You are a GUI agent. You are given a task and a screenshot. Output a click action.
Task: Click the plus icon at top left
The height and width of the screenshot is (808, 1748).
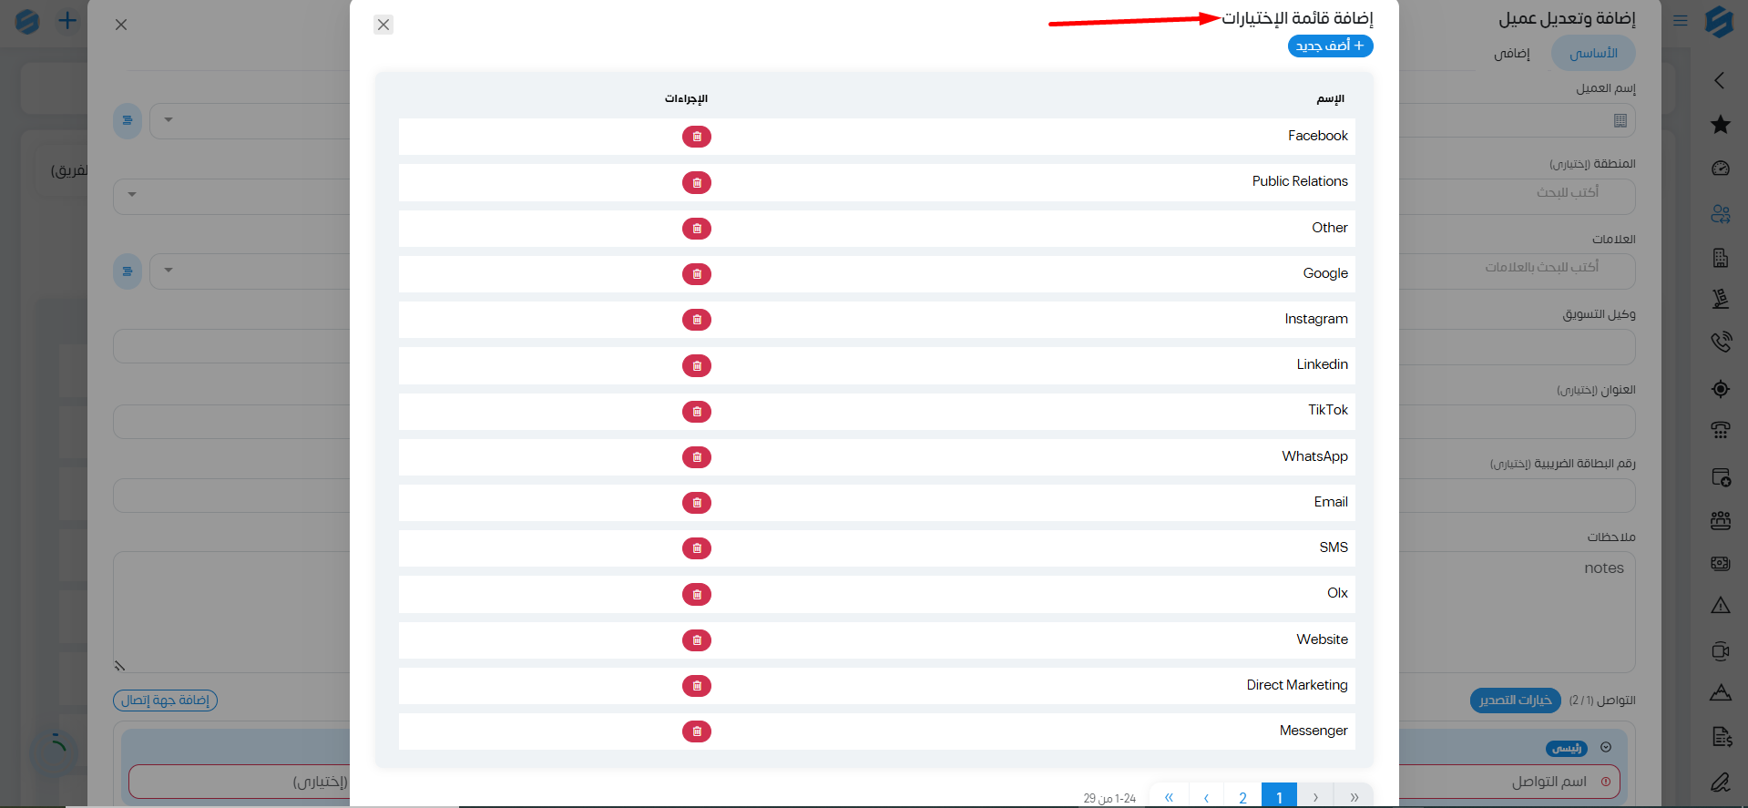[67, 20]
